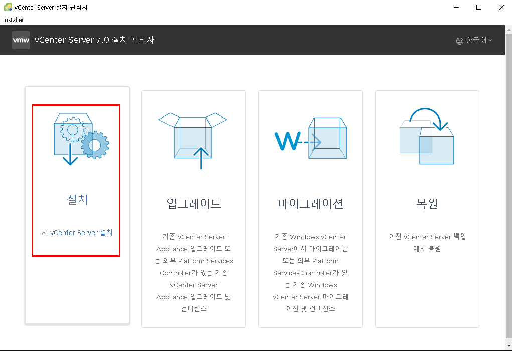The height and width of the screenshot is (351, 512).
Task: Click the 업그레이드 description text
Action: (x=194, y=273)
